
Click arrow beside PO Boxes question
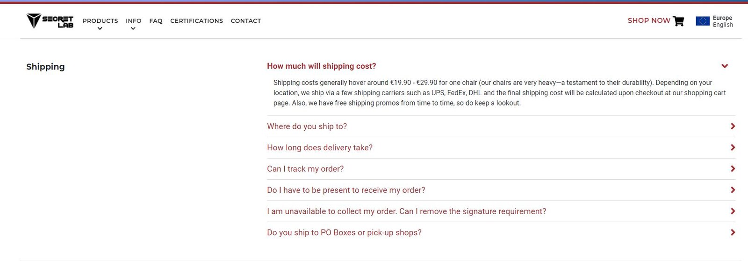(733, 232)
